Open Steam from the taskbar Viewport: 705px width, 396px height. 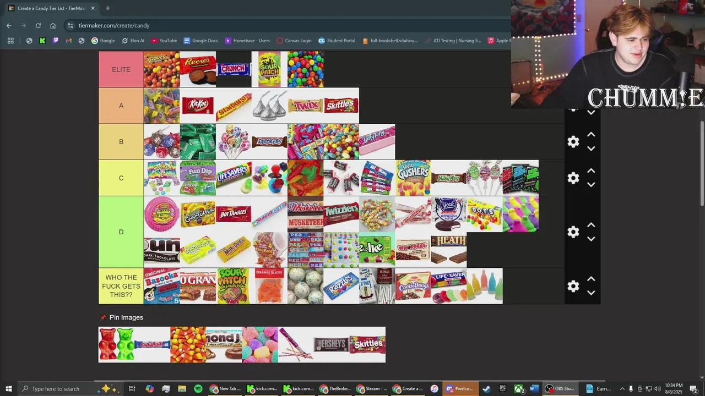pyautogui.click(x=486, y=389)
